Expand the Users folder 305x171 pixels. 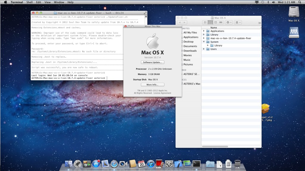coord(204,49)
